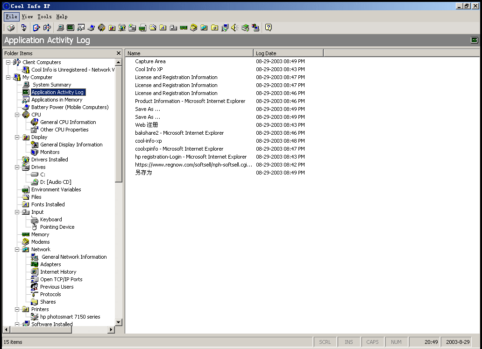
Task: Click the last toolbar icon before Help
Action: (x=255, y=28)
